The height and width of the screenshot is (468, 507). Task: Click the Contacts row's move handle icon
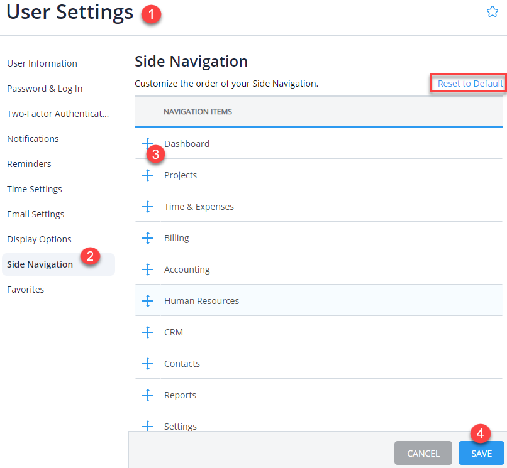click(x=148, y=363)
